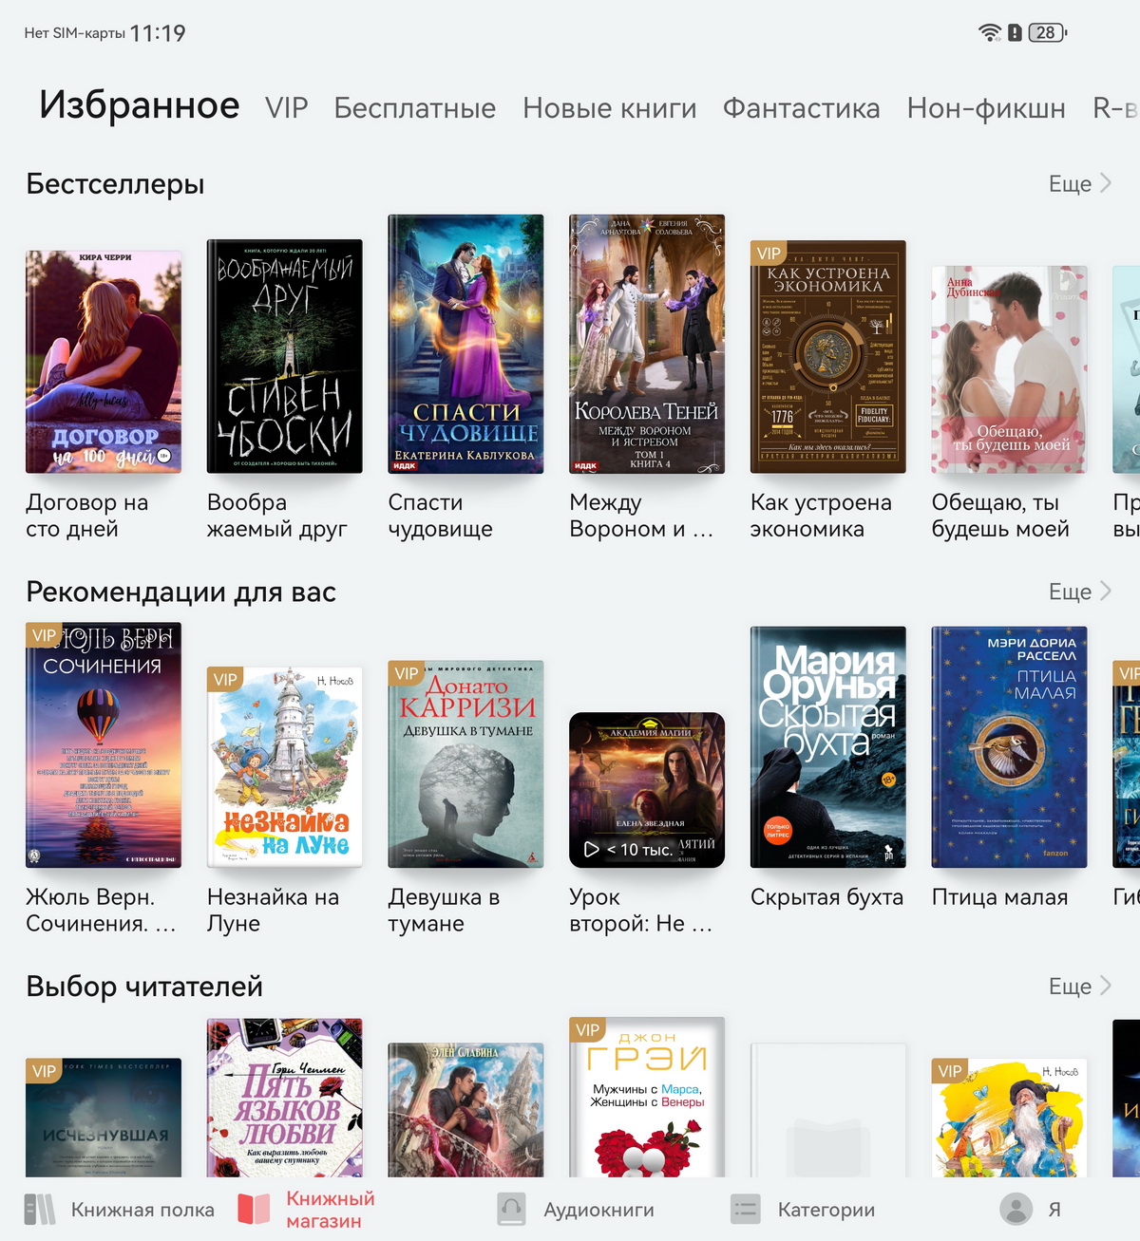1140x1241 pixels.
Task: Switch to the Избранное tab
Action: pyautogui.click(x=140, y=104)
